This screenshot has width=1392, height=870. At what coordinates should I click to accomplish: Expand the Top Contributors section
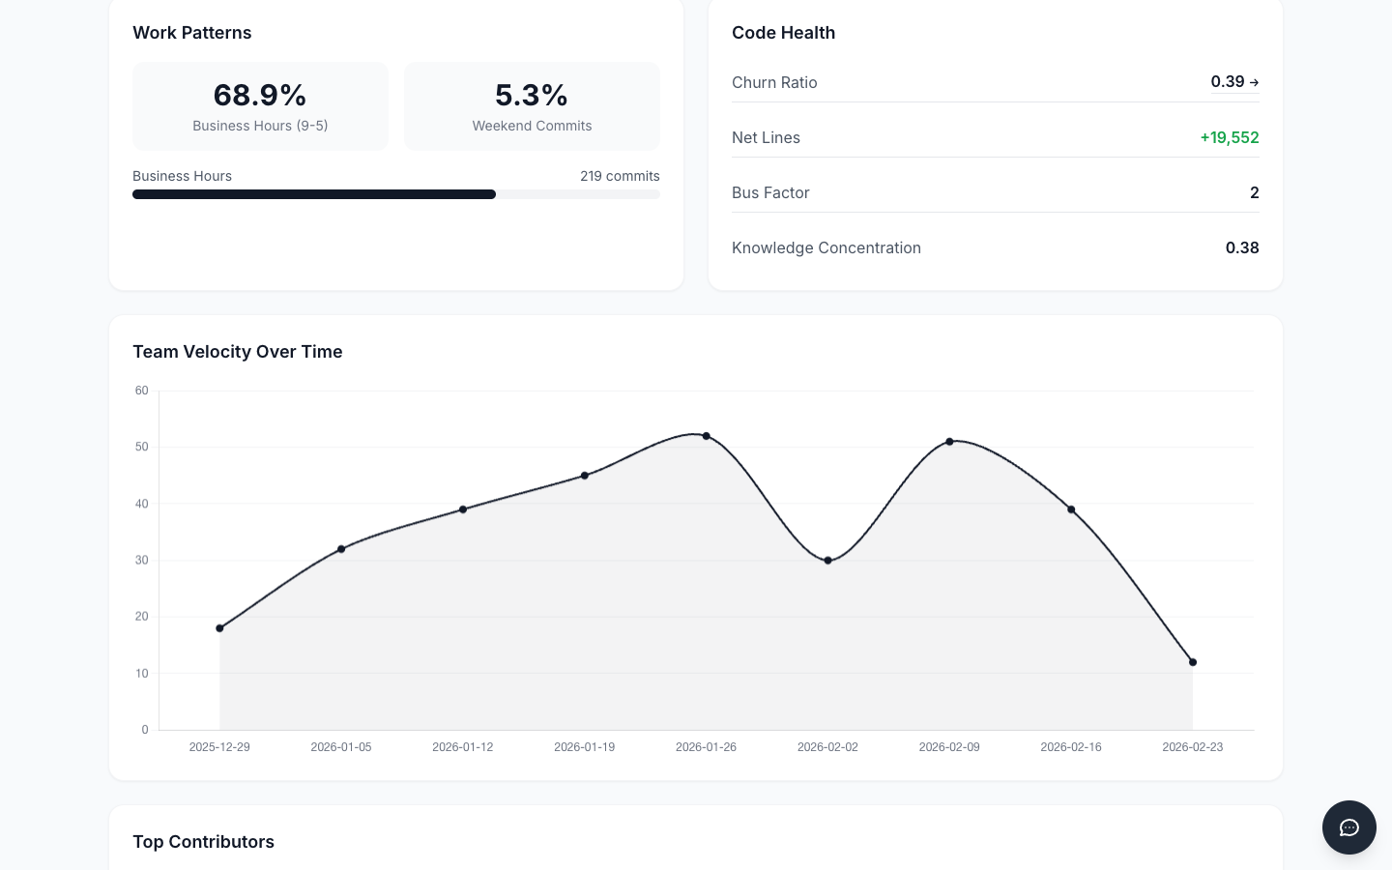tap(203, 842)
